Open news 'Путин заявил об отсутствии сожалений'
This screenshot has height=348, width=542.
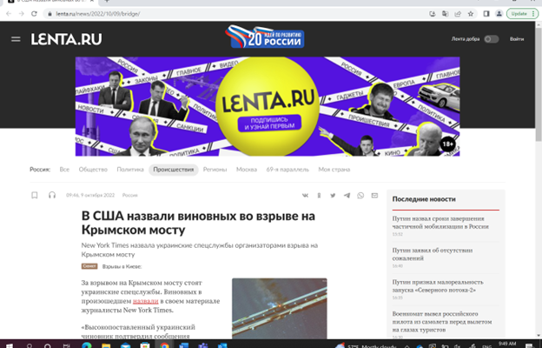(x=432, y=255)
